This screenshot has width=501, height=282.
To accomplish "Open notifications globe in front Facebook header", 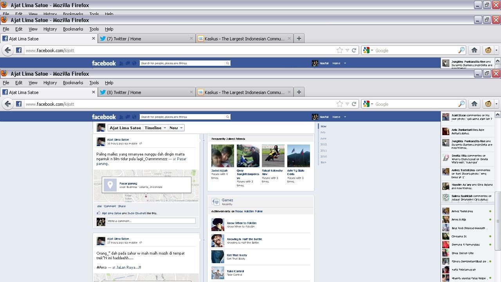I will pos(134,117).
